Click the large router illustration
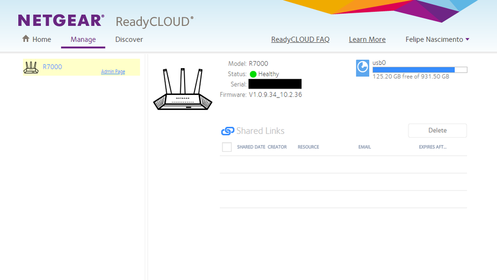This screenshot has height=280, width=497. [183, 89]
